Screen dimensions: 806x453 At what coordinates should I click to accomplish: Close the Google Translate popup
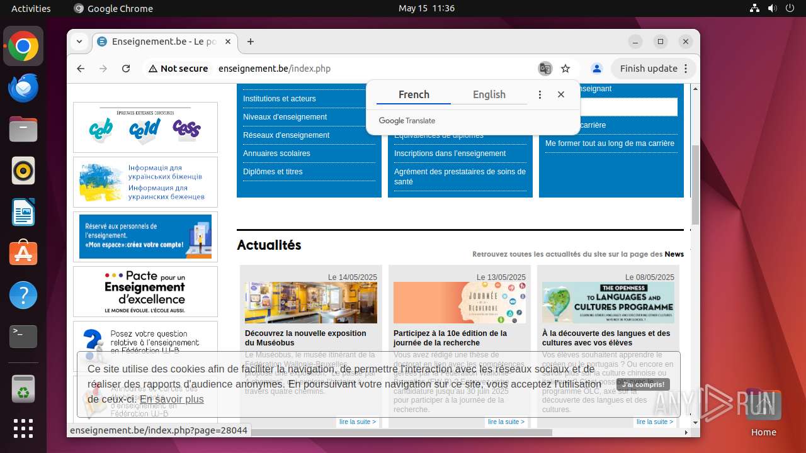coord(561,94)
